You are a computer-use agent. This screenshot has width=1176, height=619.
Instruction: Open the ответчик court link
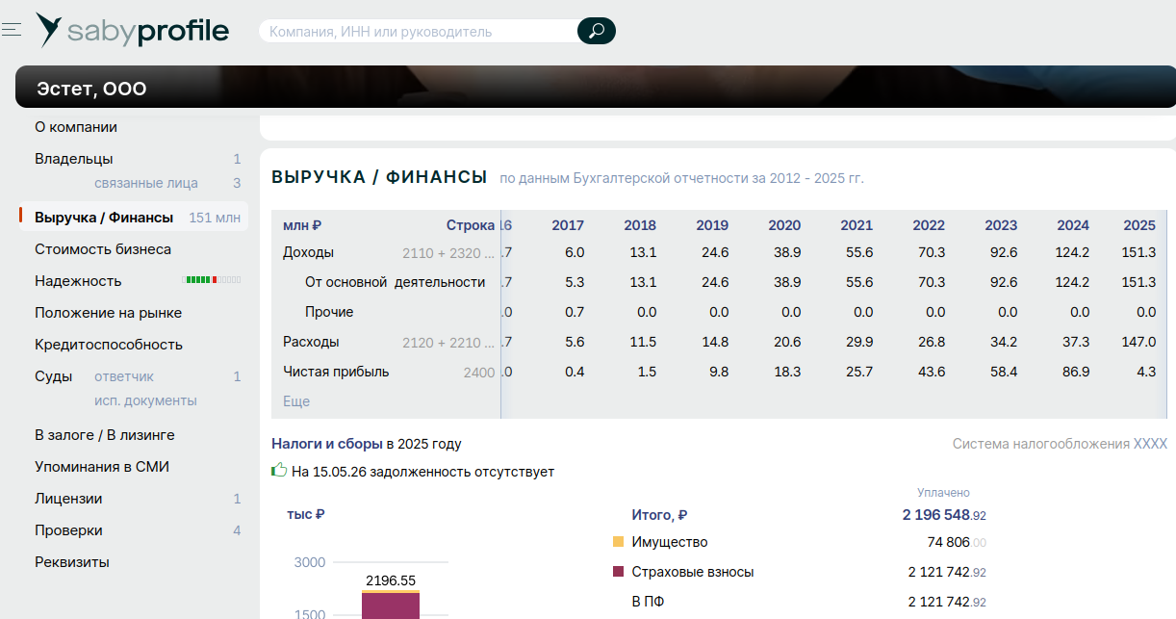(x=124, y=376)
